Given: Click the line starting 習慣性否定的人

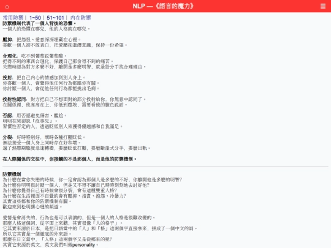Looking at the screenshot, I should pyautogui.click(x=63, y=127).
